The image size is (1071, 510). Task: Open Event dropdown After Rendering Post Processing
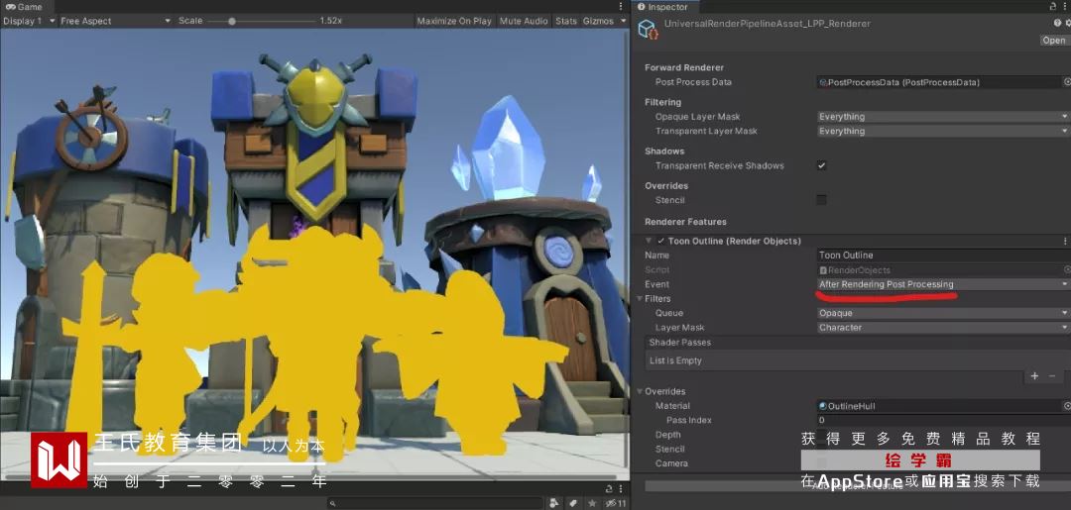(943, 284)
